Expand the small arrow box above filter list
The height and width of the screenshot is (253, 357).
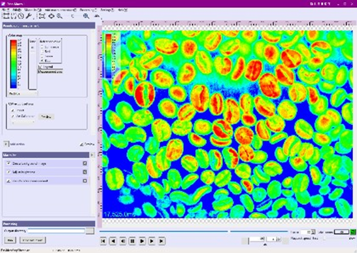pos(6,144)
